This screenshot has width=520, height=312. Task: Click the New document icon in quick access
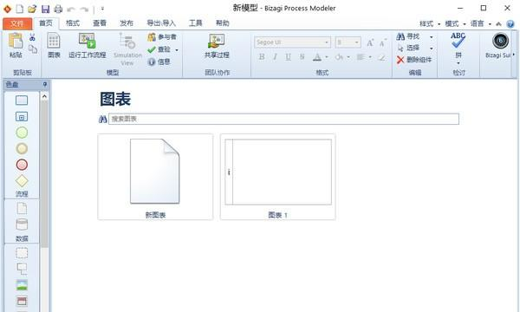click(x=20, y=9)
